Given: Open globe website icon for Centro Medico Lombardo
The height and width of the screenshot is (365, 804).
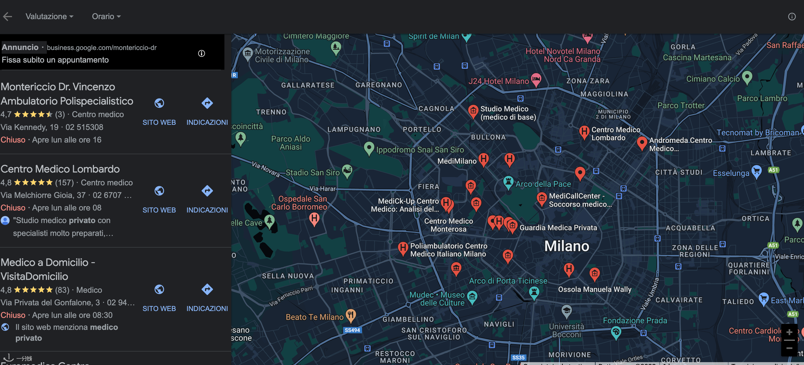Looking at the screenshot, I should click(159, 191).
